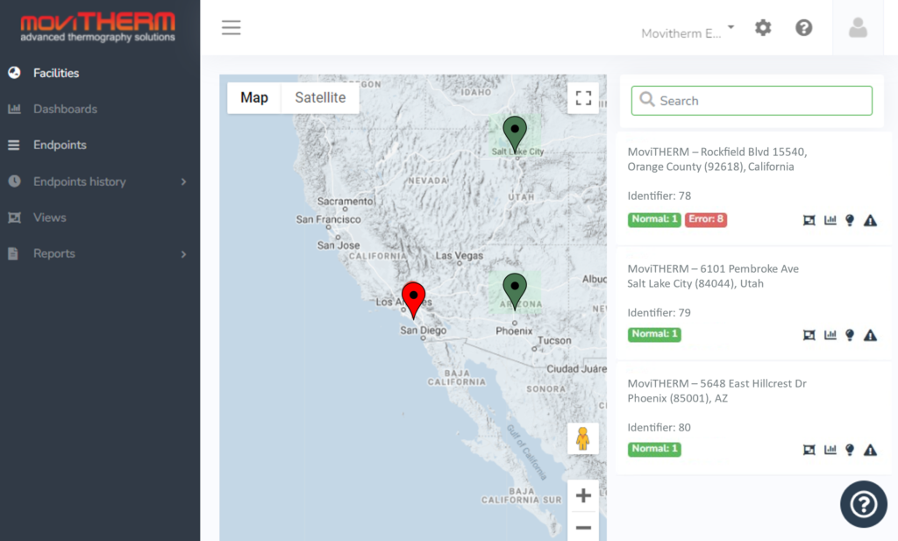
Task: Go to Dashboards in the sidebar
Action: coord(65,109)
